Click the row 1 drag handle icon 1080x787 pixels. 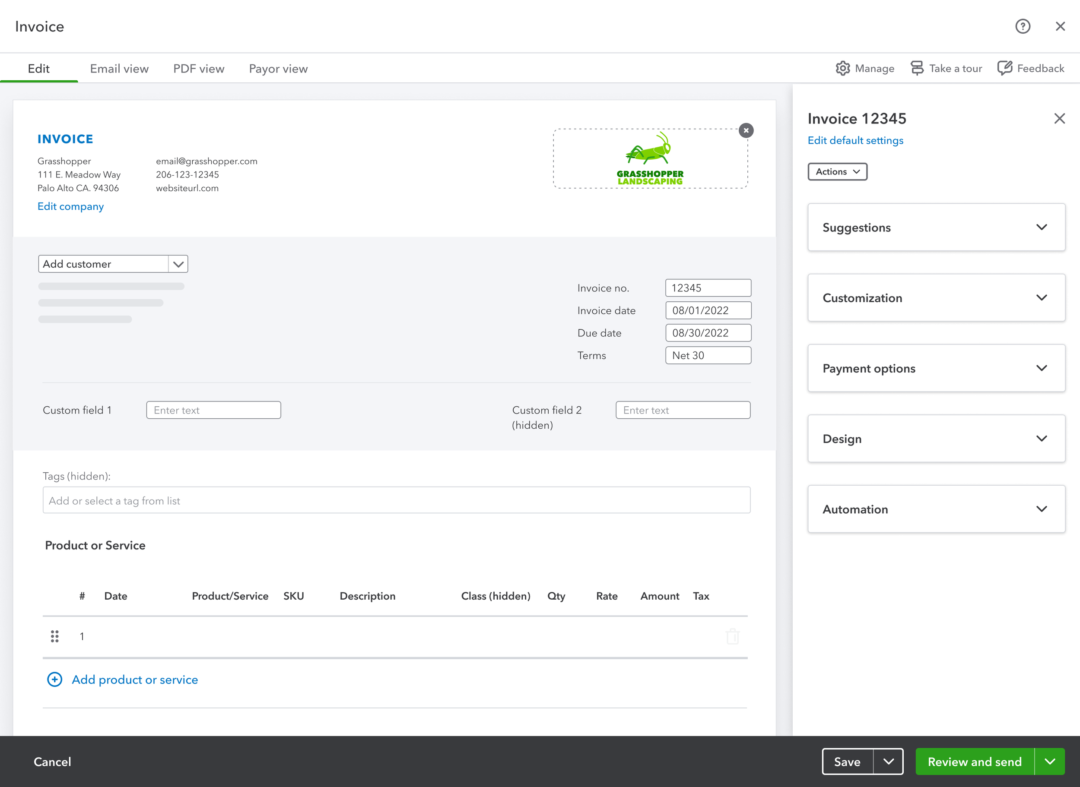tap(55, 636)
